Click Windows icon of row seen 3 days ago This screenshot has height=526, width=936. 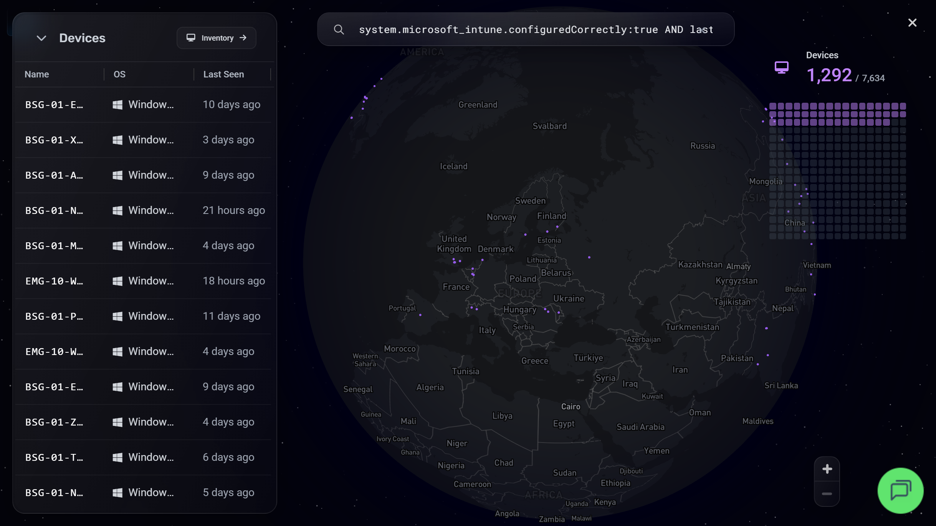coord(117,140)
